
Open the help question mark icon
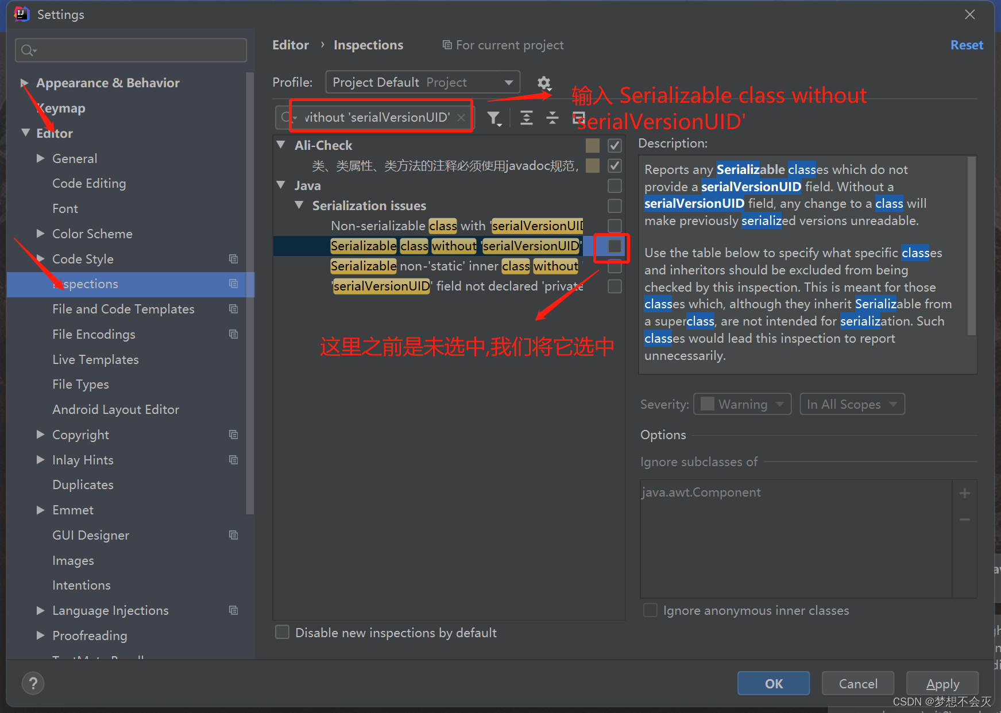(x=33, y=683)
